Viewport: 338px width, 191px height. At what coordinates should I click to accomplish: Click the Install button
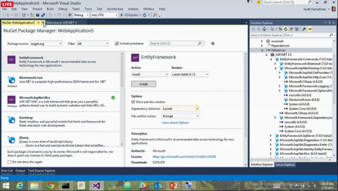(144, 84)
